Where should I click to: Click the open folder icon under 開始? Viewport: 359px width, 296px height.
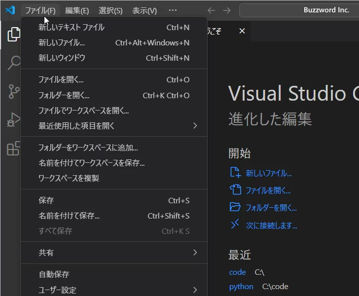235,207
